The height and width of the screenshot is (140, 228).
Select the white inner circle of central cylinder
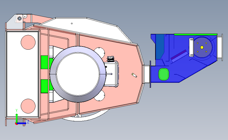[78, 74]
